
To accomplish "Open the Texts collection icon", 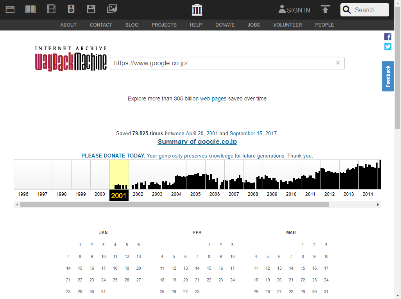I will click(x=30, y=9).
